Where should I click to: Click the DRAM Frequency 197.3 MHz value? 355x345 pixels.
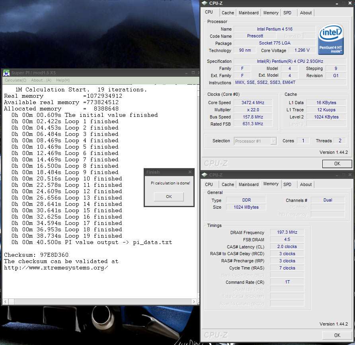click(x=287, y=233)
